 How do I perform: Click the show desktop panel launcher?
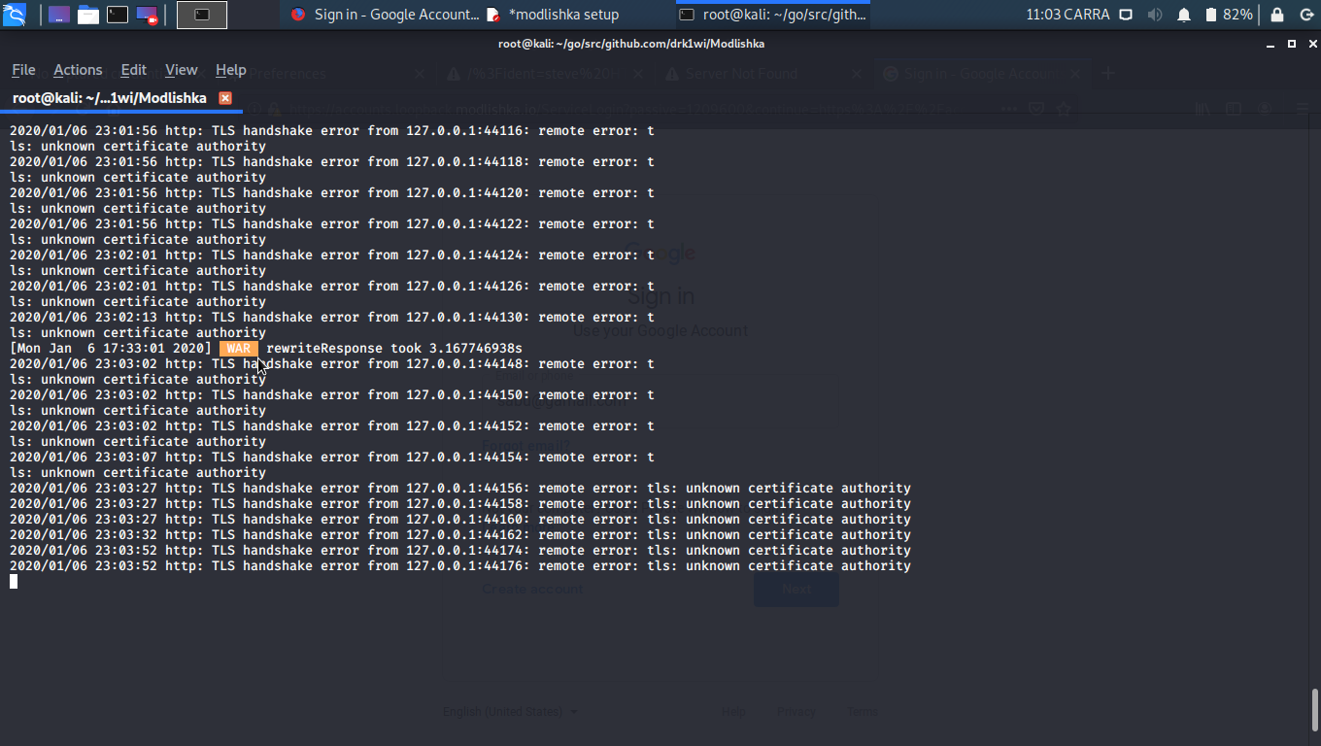click(59, 15)
